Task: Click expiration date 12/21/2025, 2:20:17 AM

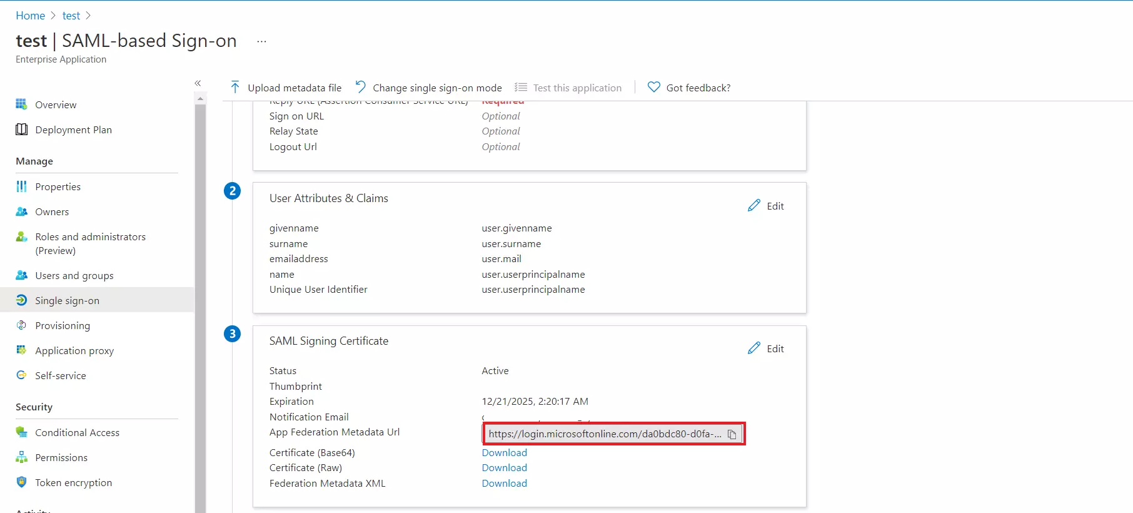Action: [535, 402]
